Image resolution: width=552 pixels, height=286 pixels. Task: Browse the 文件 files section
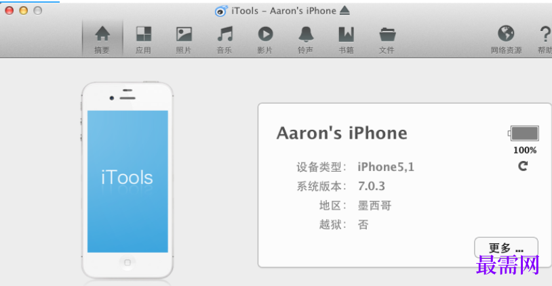pos(387,40)
